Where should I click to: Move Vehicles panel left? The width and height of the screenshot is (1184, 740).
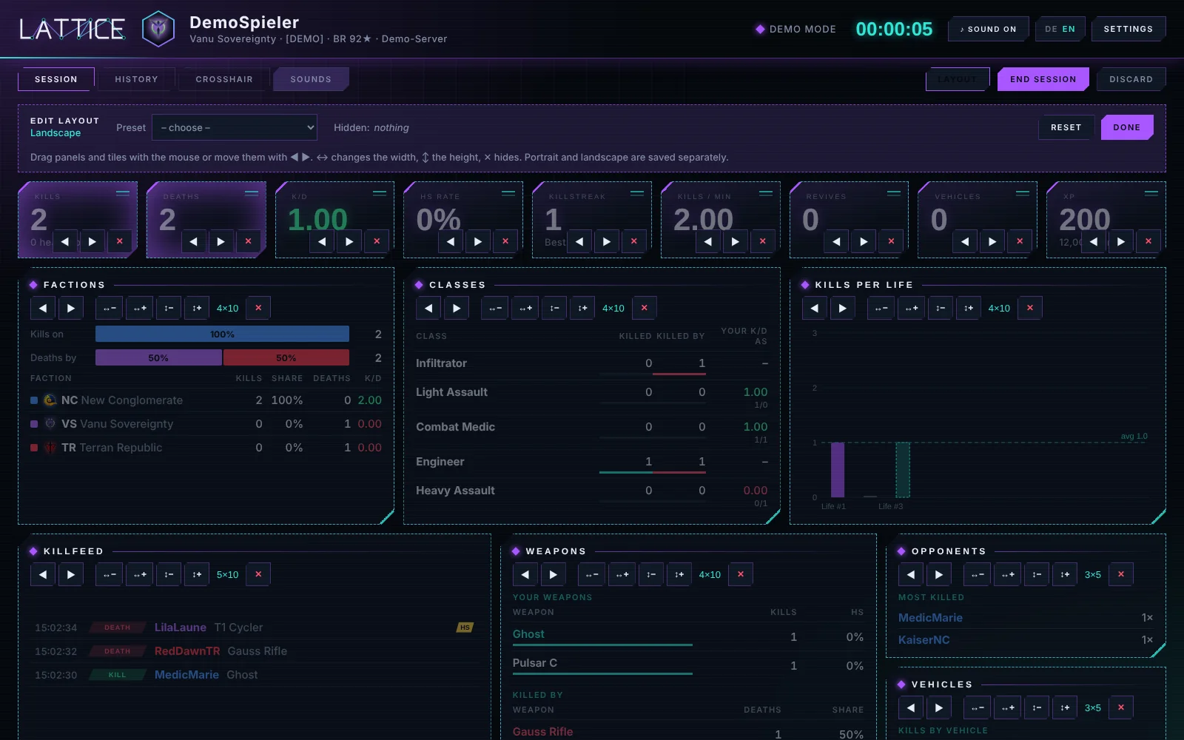[911, 707]
